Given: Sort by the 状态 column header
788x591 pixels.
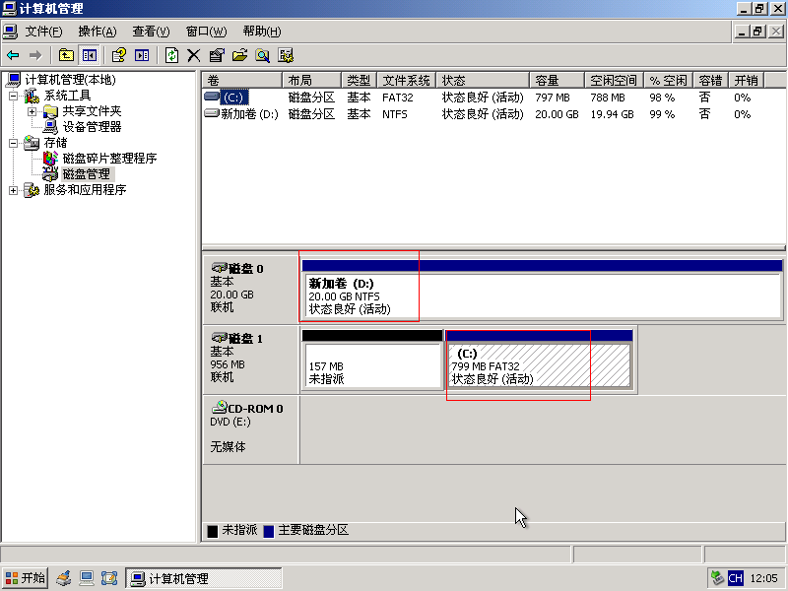Looking at the screenshot, I should pyautogui.click(x=483, y=80).
